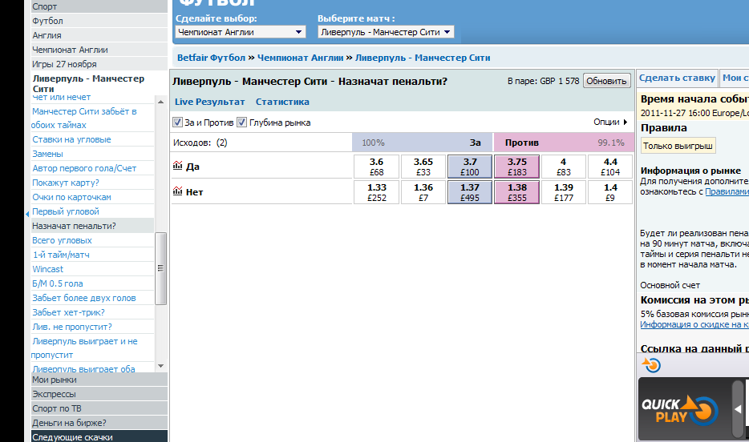Open Статистика tab
This screenshot has width=749, height=442.
tap(282, 102)
